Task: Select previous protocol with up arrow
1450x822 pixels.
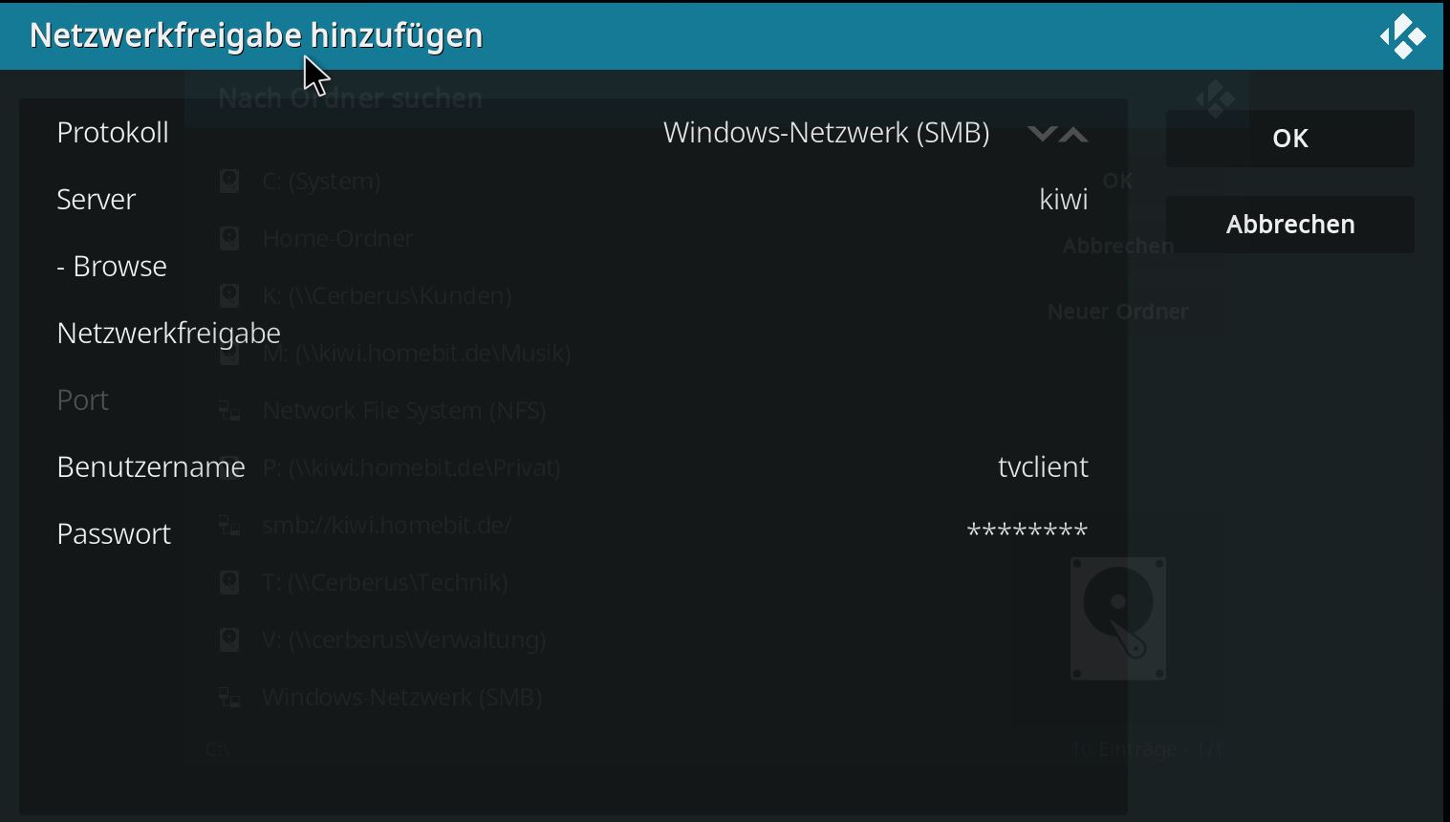Action: click(x=1073, y=134)
